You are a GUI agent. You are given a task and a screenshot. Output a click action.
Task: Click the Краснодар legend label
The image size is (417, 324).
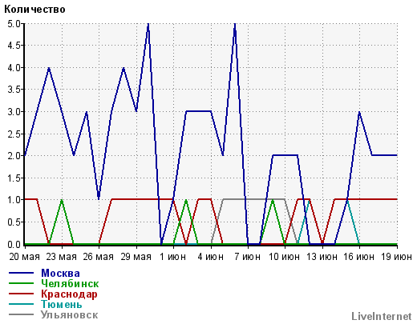pos(69,294)
